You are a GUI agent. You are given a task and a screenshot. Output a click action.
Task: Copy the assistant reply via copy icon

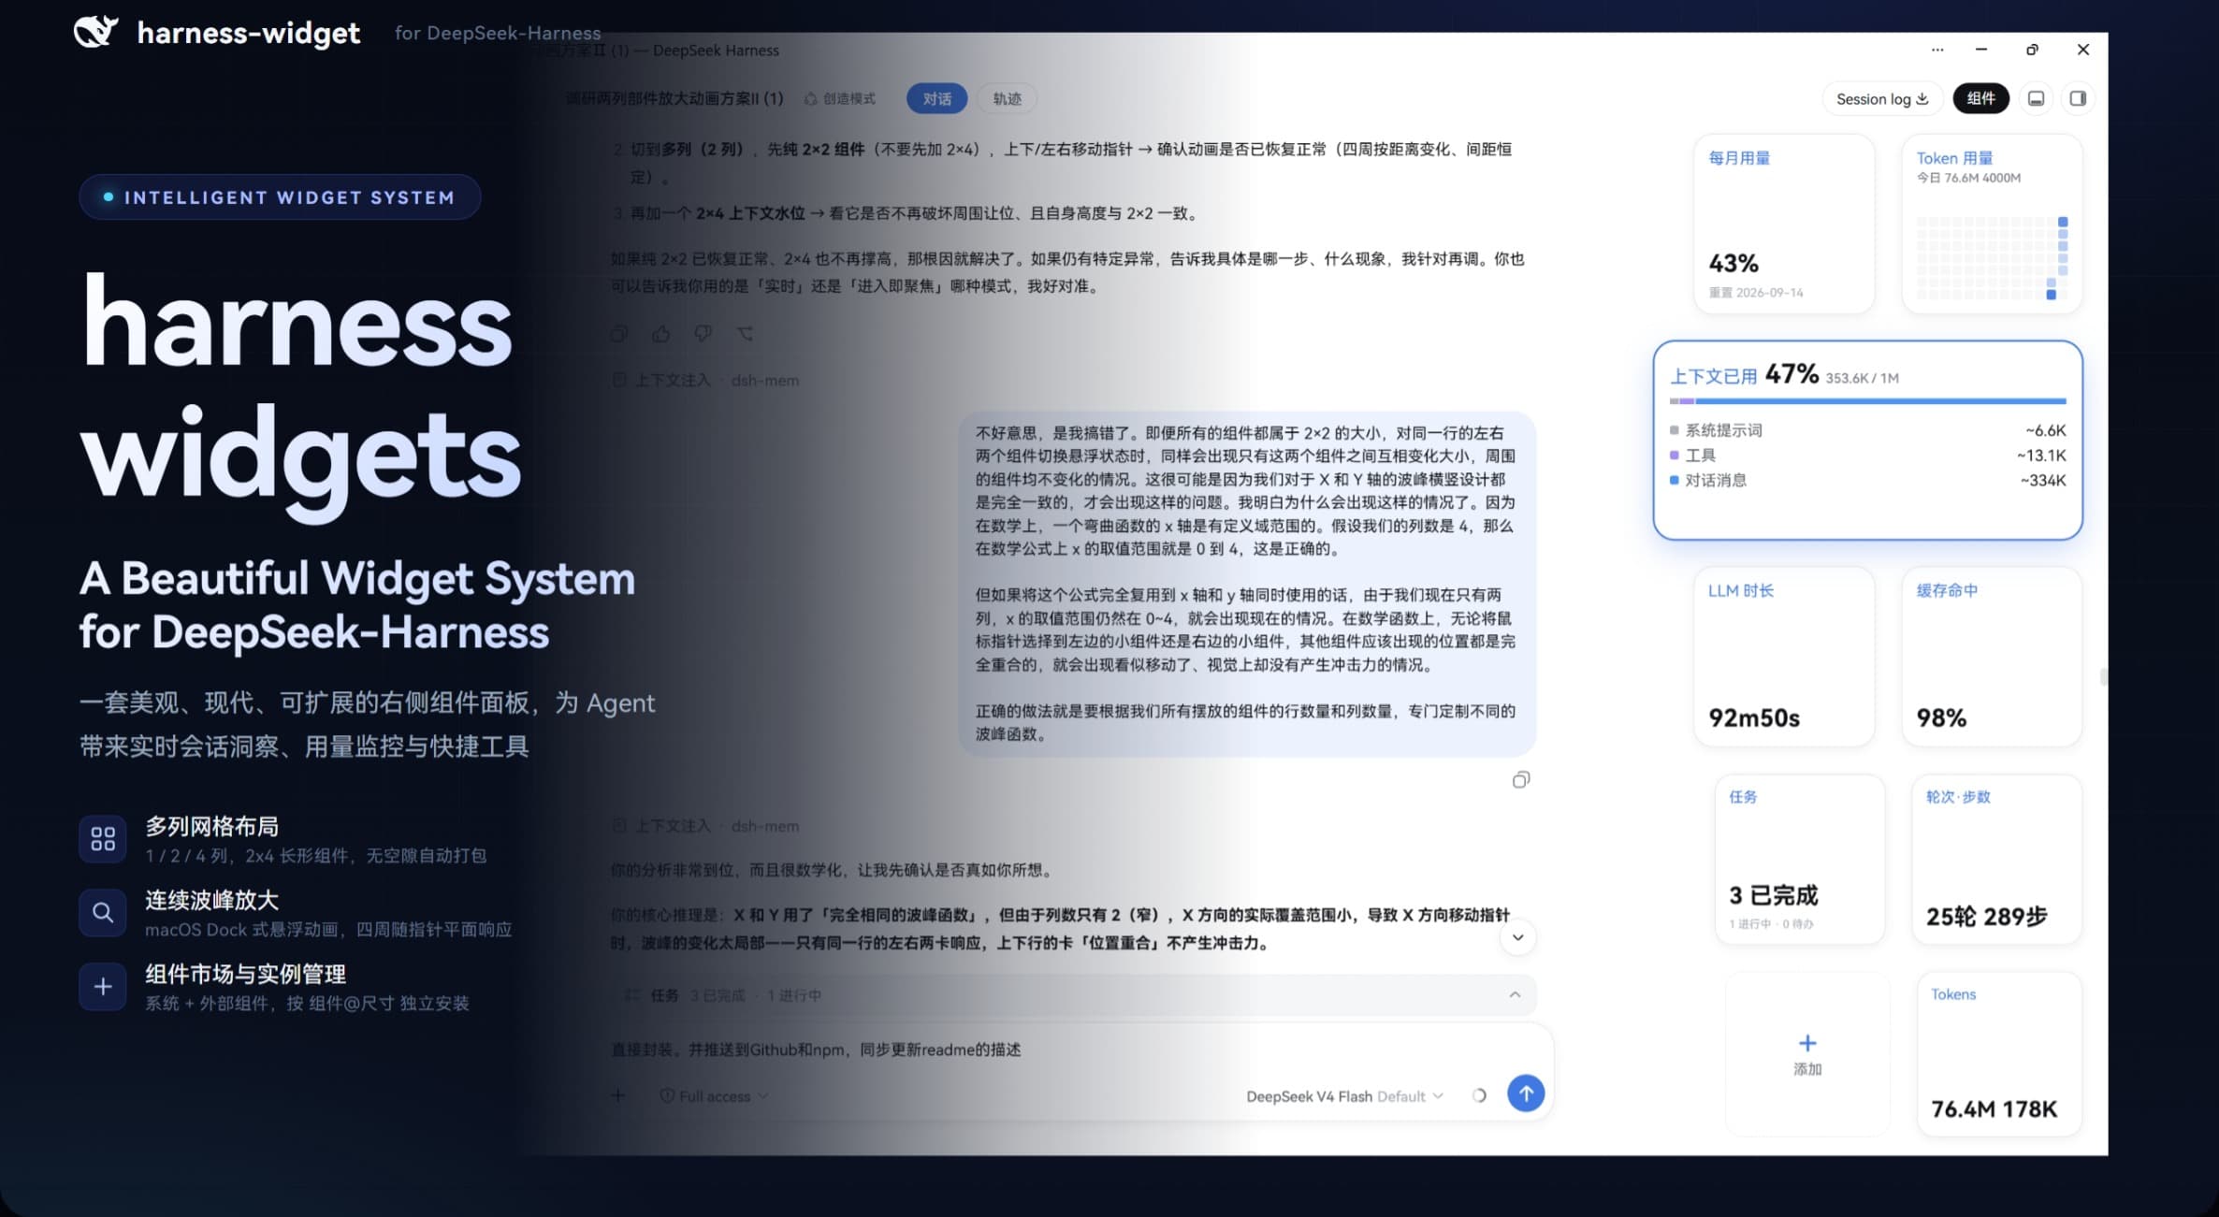(619, 334)
